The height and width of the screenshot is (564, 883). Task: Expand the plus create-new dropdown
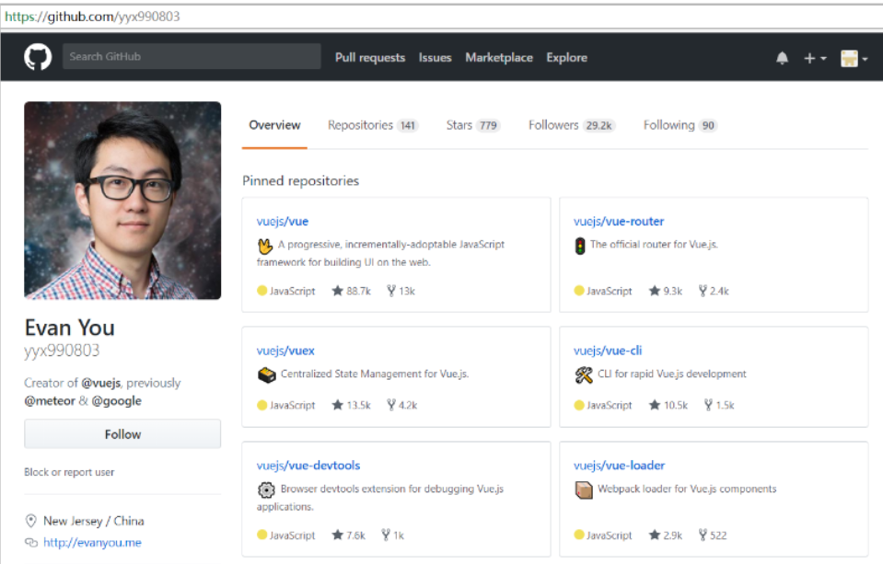pos(814,58)
